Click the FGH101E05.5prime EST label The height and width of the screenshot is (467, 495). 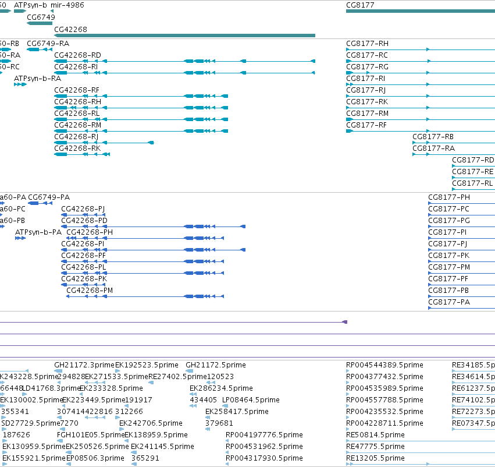click(91, 435)
